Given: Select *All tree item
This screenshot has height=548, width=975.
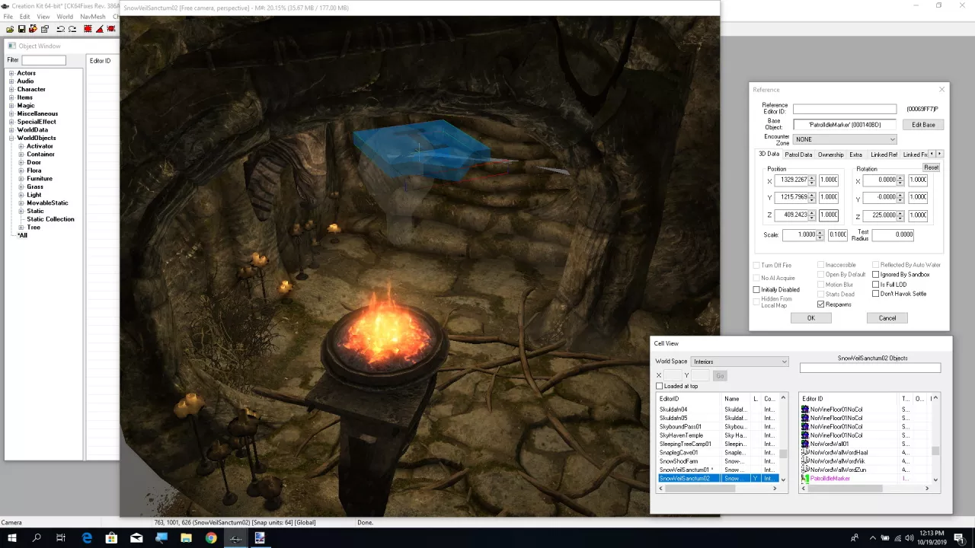Looking at the screenshot, I should coord(23,235).
